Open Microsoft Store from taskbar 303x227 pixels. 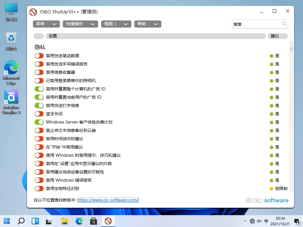coord(93,221)
